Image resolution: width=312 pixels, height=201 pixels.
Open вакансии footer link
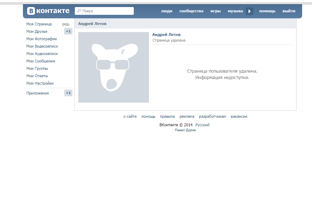tap(239, 116)
